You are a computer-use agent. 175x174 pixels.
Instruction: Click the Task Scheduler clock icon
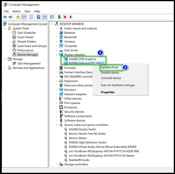click(x=14, y=33)
